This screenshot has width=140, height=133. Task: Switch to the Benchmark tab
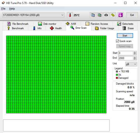(x=16, y=28)
